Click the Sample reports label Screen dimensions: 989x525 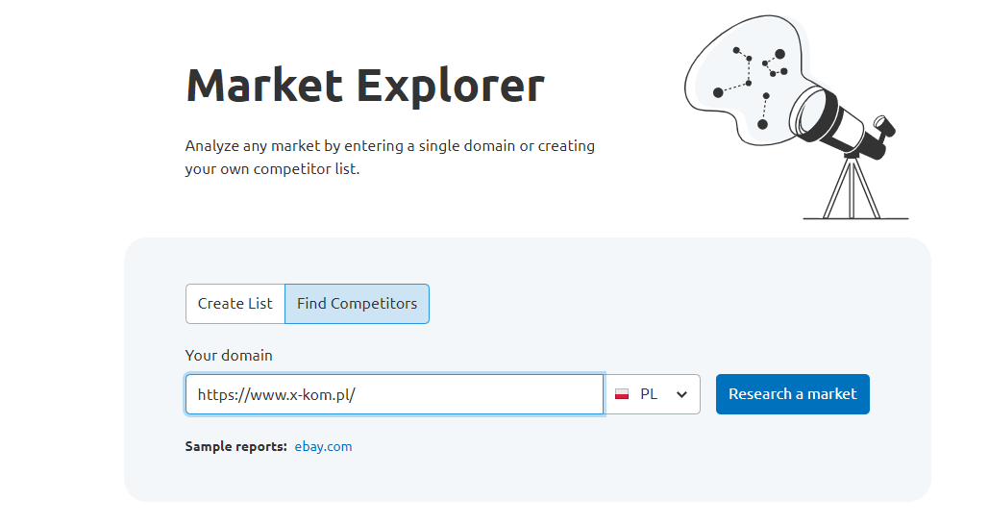pos(235,446)
